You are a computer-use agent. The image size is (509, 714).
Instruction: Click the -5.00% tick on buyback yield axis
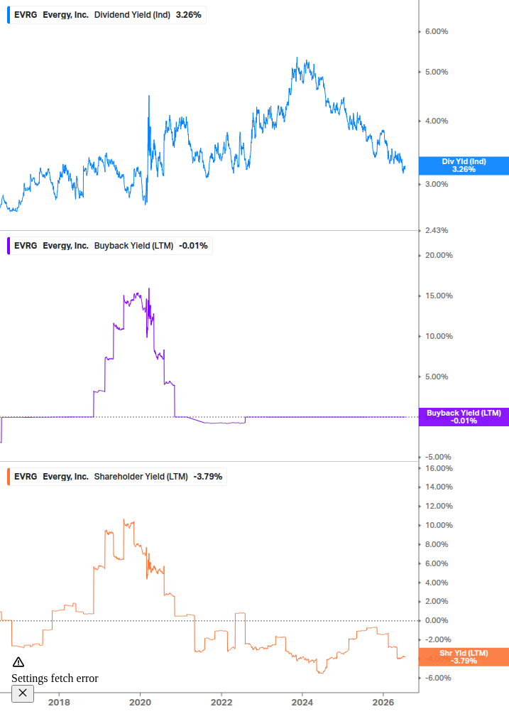tap(438, 458)
